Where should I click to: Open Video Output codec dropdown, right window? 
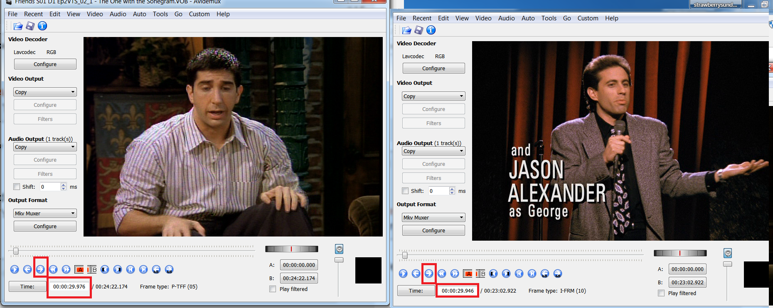433,96
